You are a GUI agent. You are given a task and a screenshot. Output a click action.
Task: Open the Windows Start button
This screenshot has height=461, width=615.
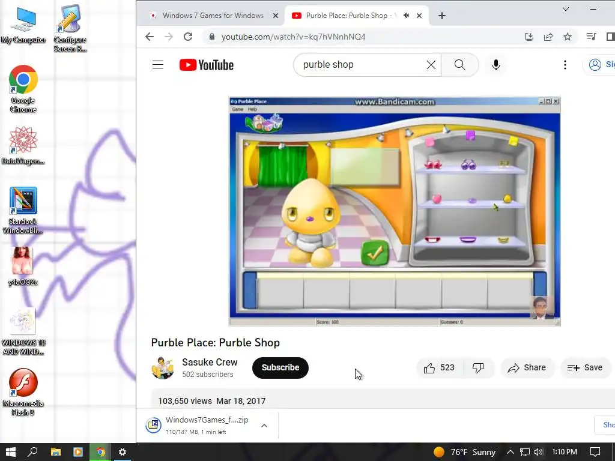click(11, 452)
